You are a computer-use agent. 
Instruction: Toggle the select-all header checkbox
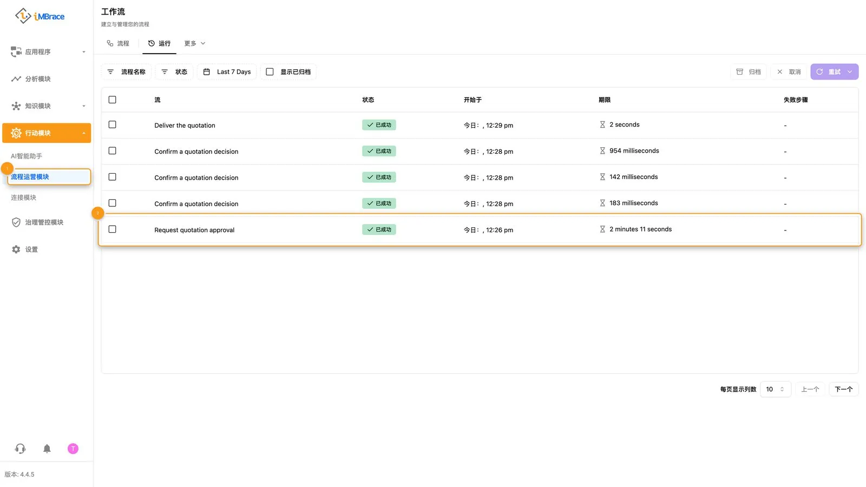pos(113,100)
